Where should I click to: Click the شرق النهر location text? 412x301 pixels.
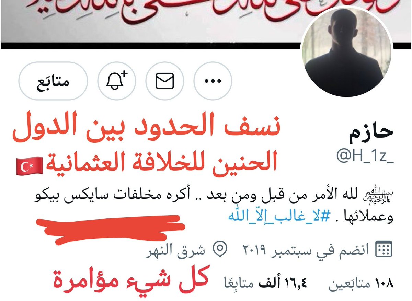[175, 250]
